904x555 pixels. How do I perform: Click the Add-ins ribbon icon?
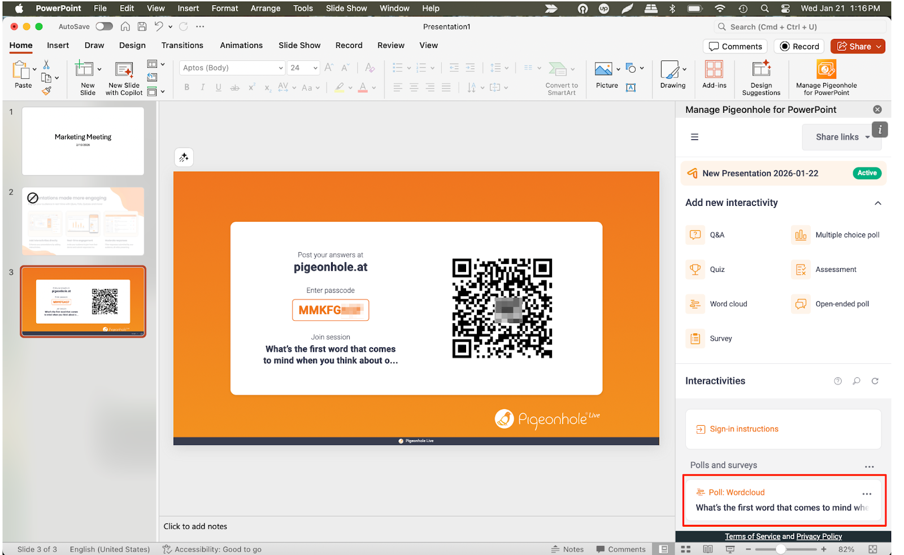pyautogui.click(x=714, y=70)
